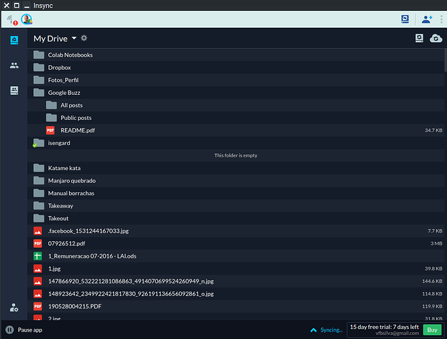The image size is (447, 339).
Task: Open account settings icon in sidebar
Action: point(14,307)
